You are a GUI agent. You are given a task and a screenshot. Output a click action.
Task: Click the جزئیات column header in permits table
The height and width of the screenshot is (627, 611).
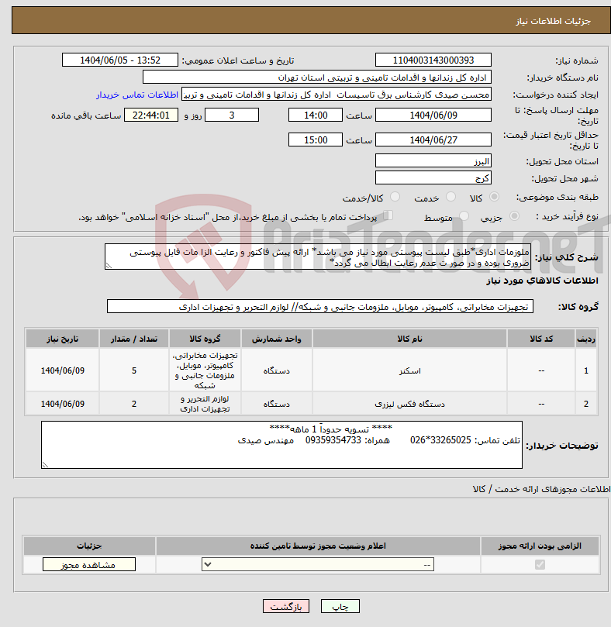coord(89,546)
